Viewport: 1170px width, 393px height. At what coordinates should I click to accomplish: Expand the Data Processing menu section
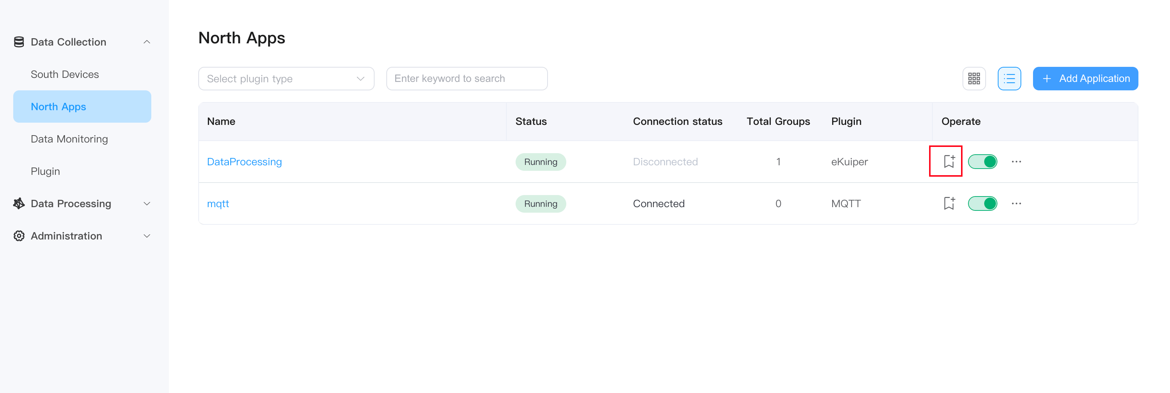pos(147,203)
